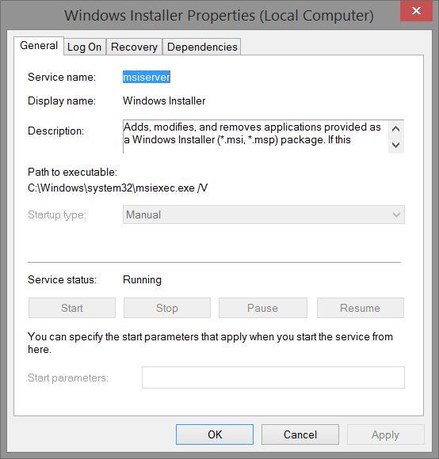Click the Resume service button
The width and height of the screenshot is (439, 459).
(361, 308)
